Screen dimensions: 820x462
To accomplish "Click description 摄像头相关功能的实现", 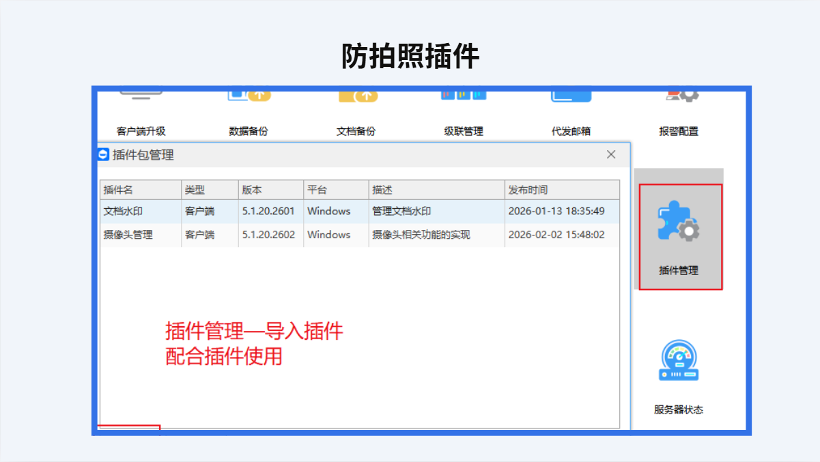I will (421, 235).
